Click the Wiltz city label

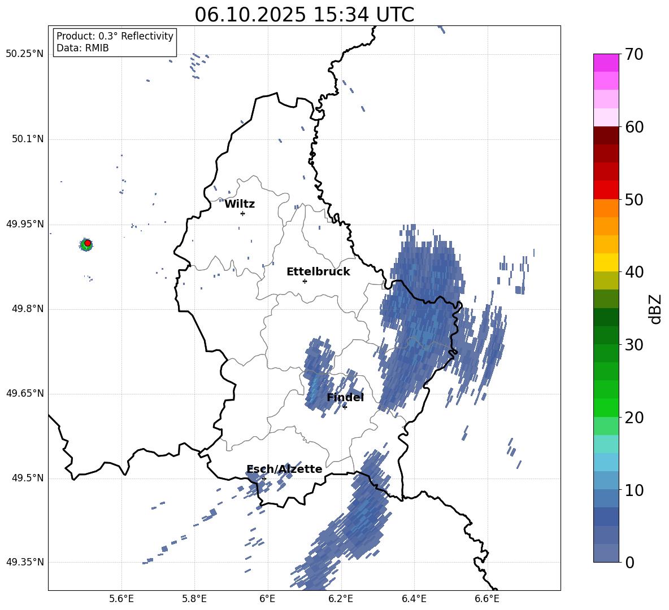click(x=240, y=204)
